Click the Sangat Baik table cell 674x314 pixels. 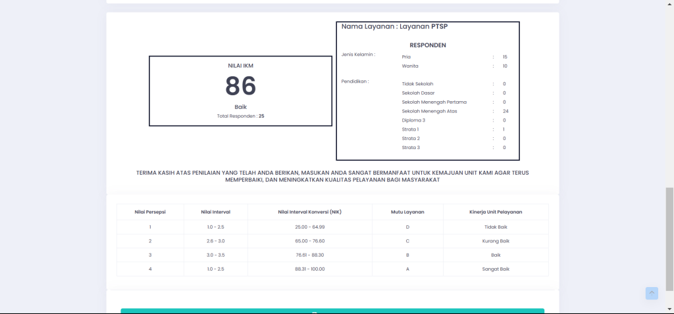coord(496,269)
